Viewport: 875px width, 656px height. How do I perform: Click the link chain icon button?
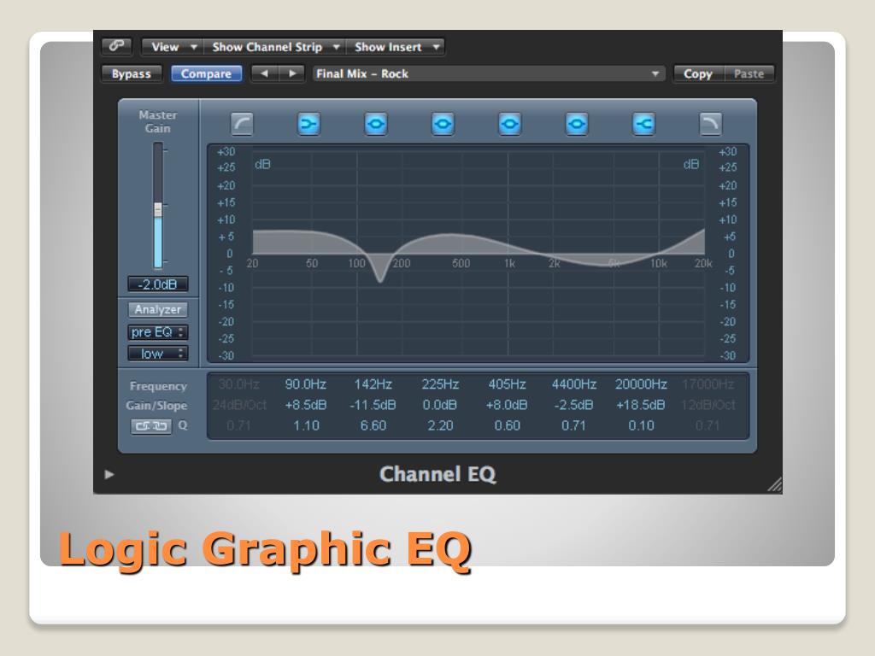point(116,46)
